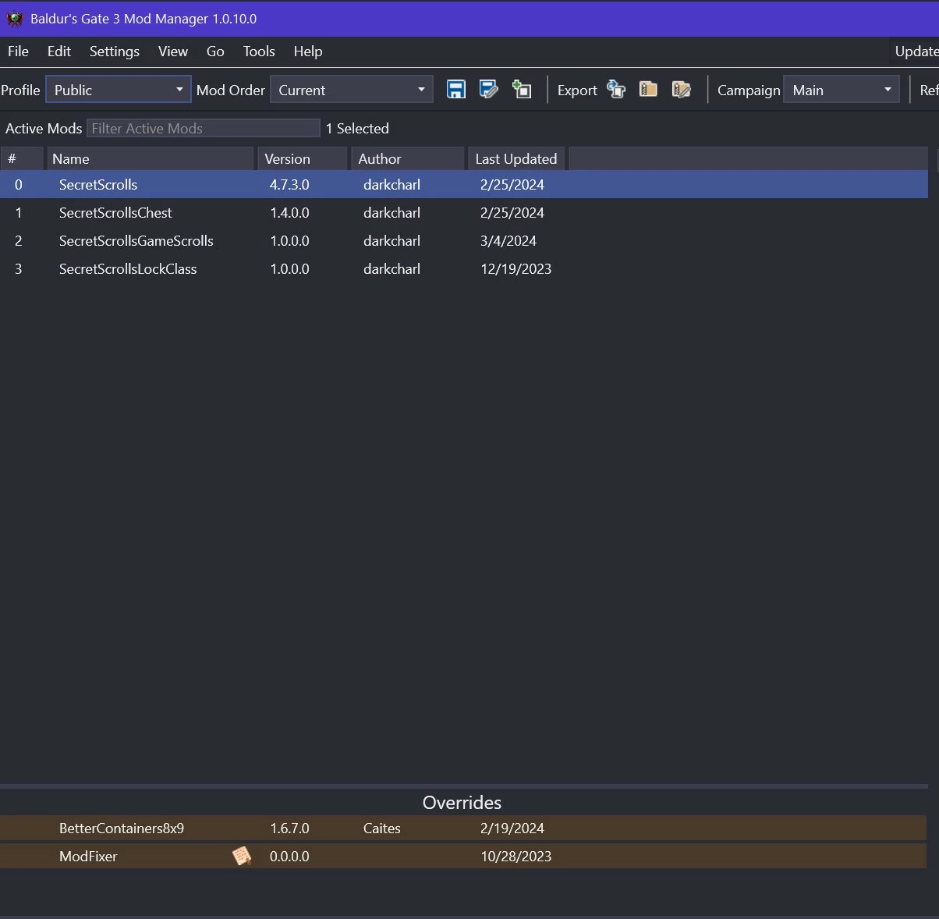Select the BetterContainers8x9 override row
This screenshot has width=939, height=919.
pos(463,829)
